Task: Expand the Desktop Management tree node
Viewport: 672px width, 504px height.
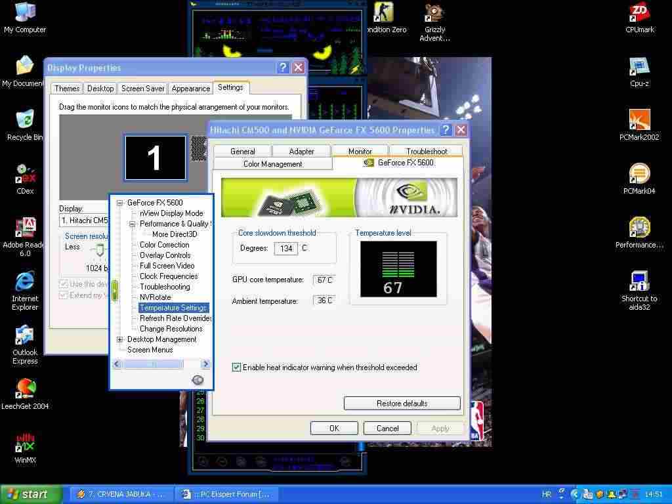Action: [x=120, y=339]
